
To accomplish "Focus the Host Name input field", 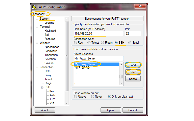I will coord(99,34).
